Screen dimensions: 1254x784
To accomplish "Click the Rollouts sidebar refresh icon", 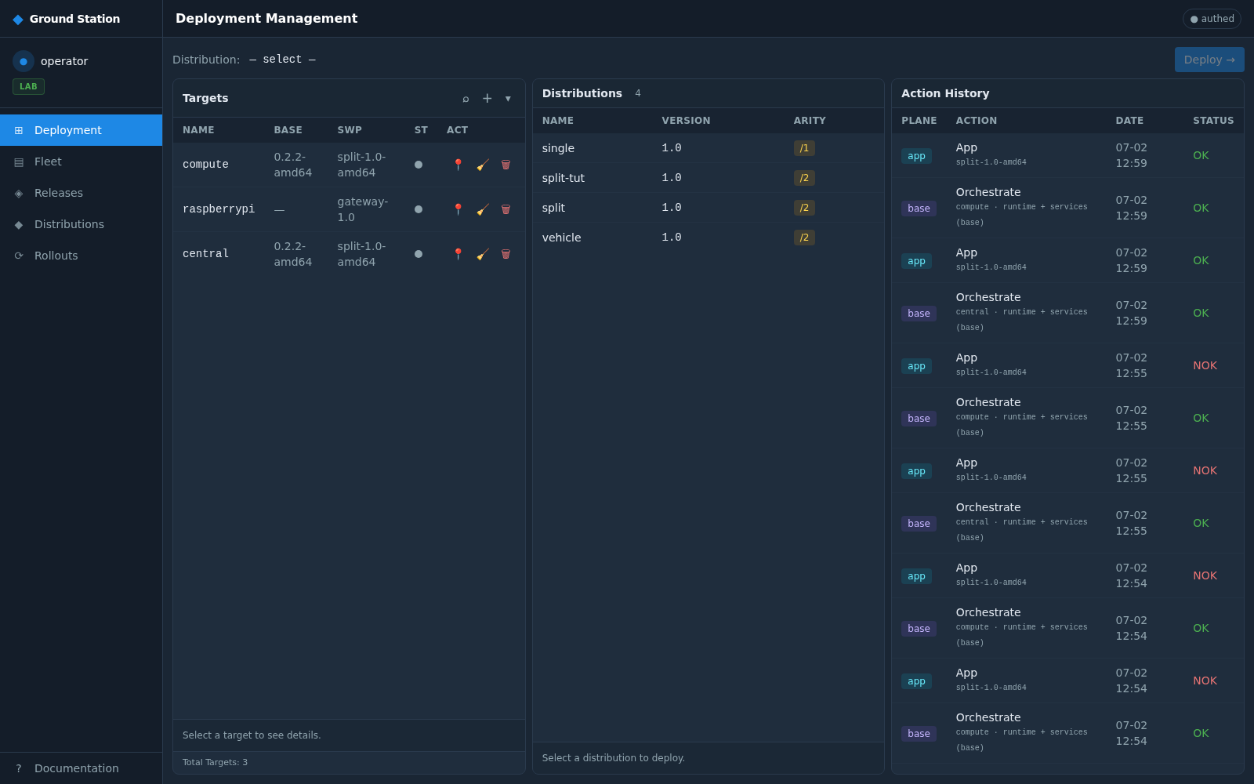I will (x=19, y=256).
